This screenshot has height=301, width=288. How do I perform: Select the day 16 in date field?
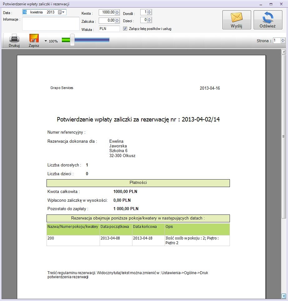(x=25, y=12)
